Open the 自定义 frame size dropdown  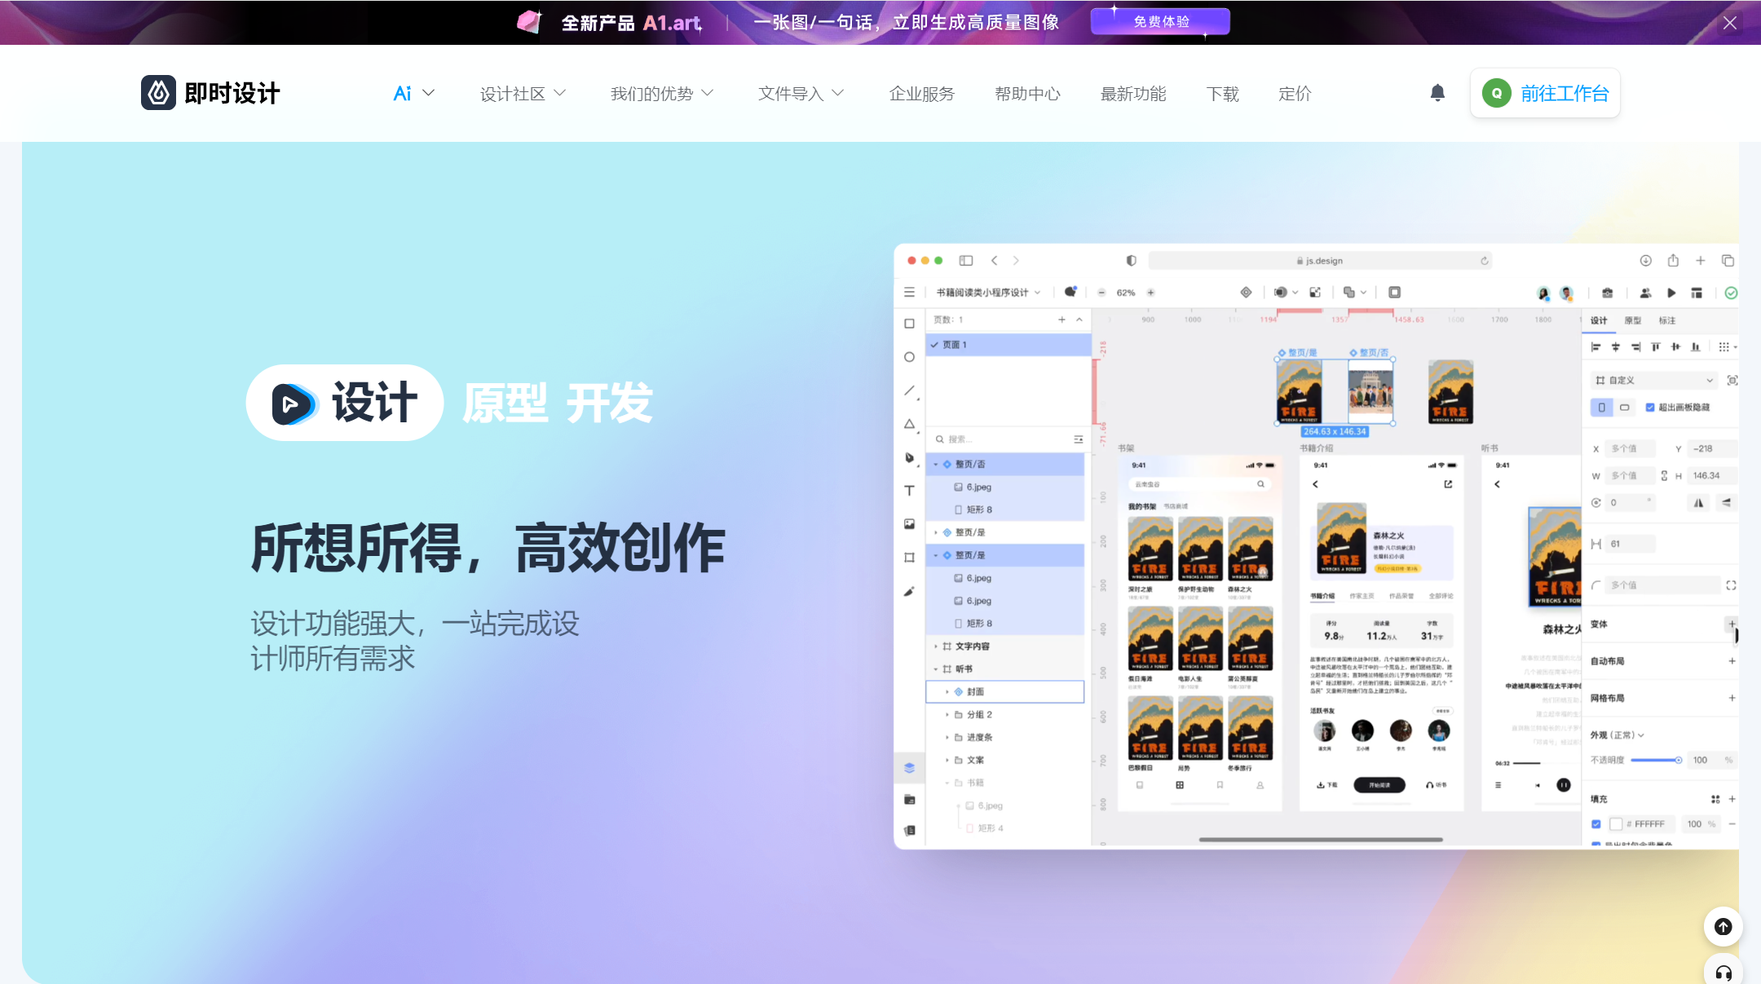click(x=1654, y=380)
